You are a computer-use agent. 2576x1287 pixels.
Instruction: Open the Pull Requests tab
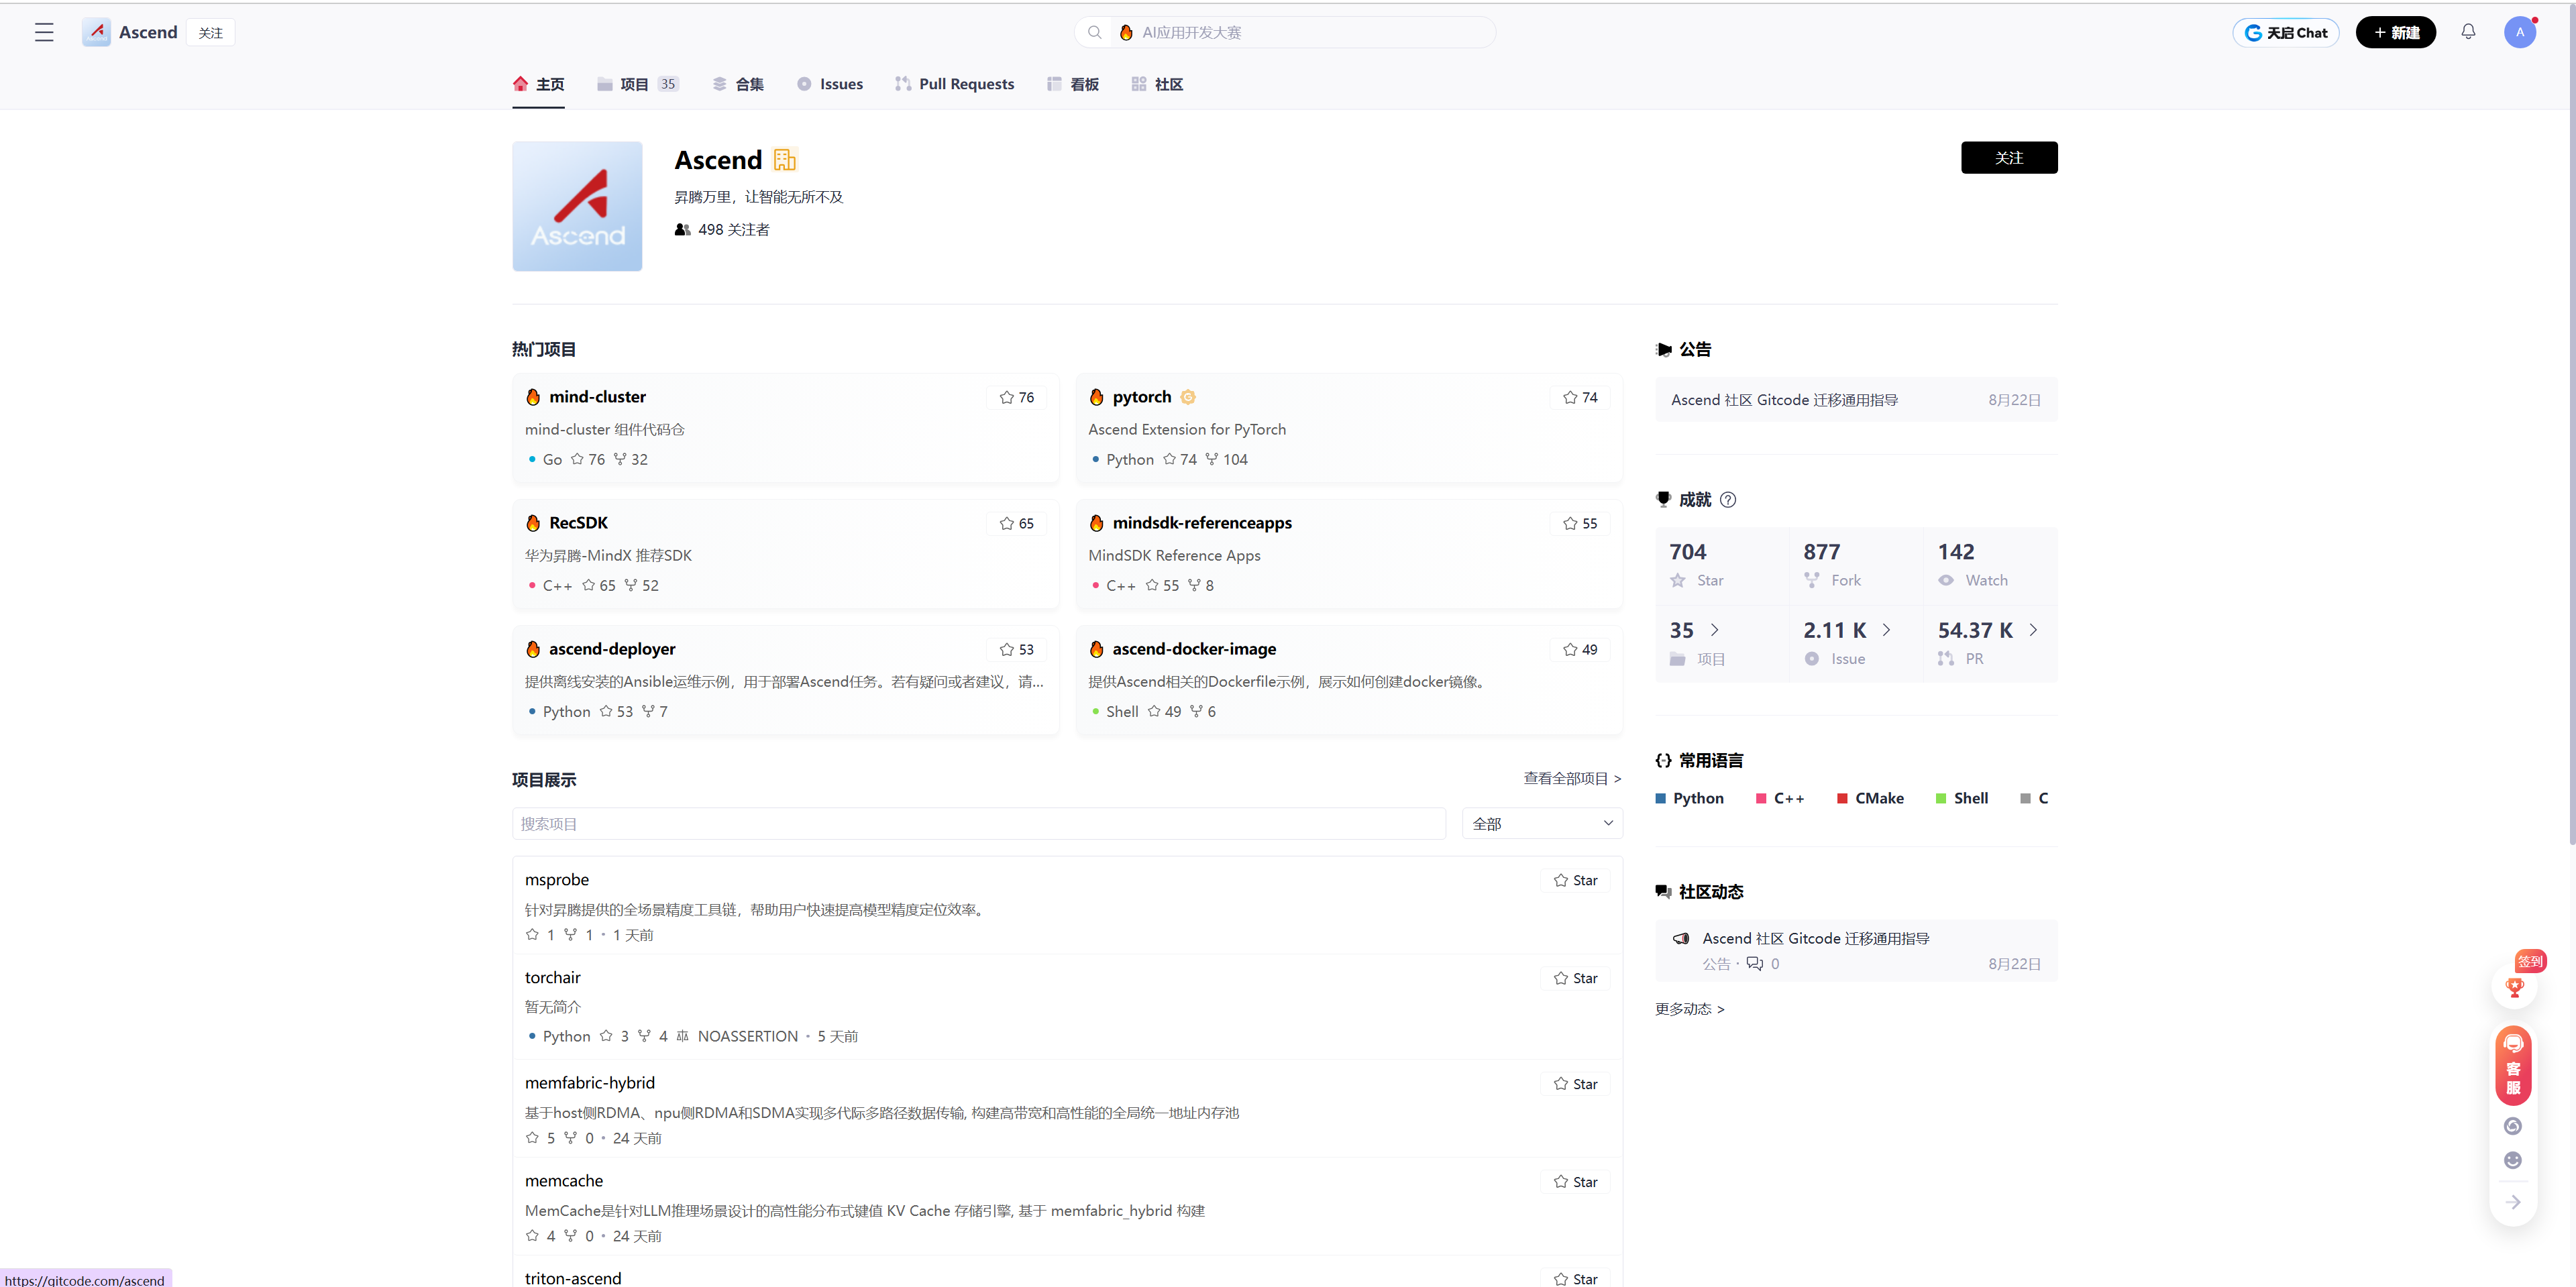point(954,84)
